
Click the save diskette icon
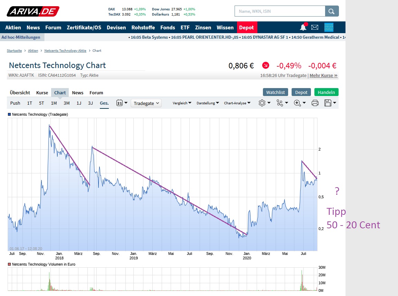coord(328,103)
